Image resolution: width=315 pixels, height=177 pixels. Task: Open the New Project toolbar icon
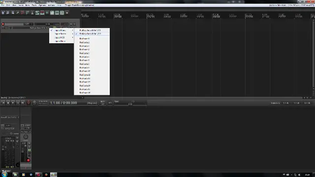[3, 13]
